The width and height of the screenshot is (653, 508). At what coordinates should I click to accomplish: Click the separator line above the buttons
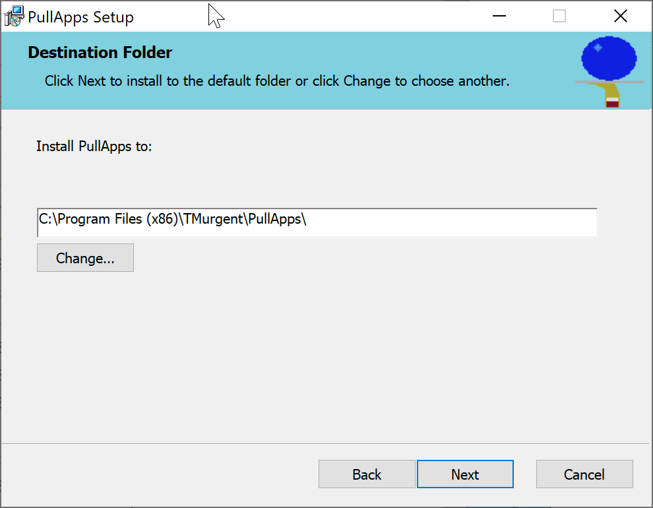(326, 443)
